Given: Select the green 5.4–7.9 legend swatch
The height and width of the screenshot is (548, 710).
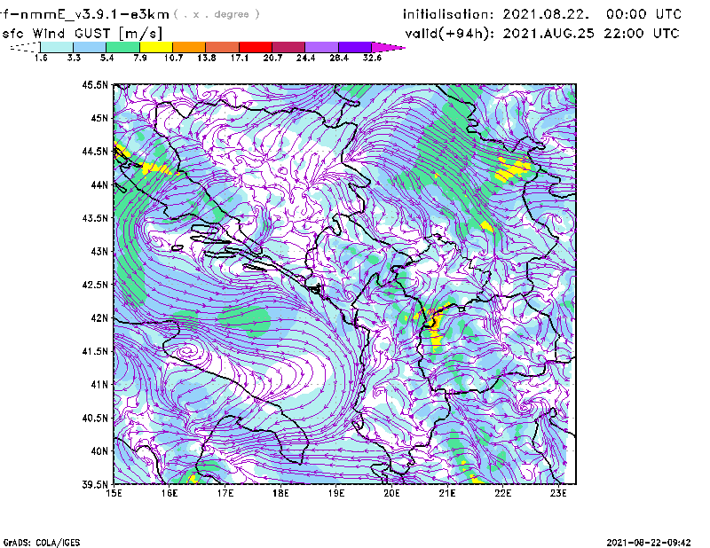Looking at the screenshot, I should [122, 47].
